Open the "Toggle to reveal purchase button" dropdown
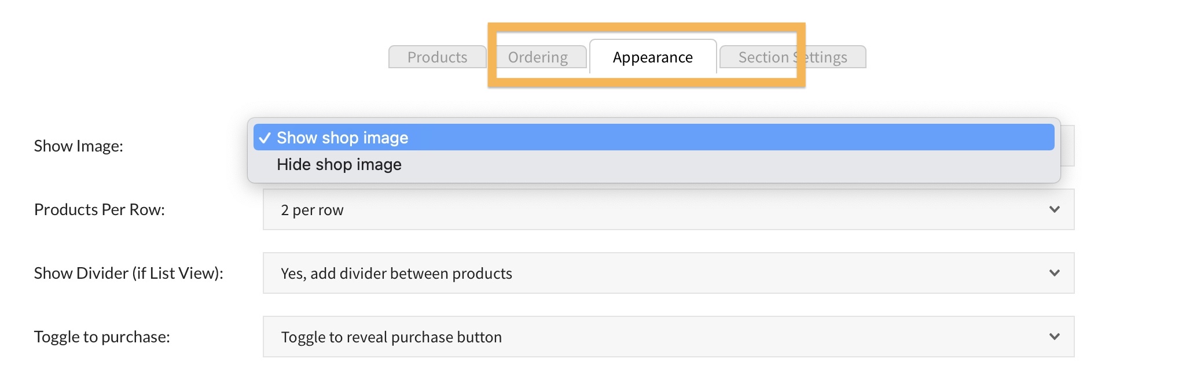 [668, 337]
